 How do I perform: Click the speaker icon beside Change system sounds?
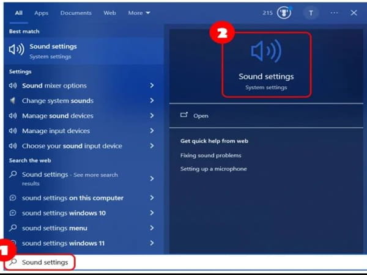[x=13, y=101]
